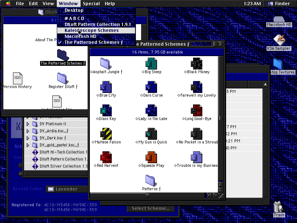Choose Macintosh HD in the Window menu
Image resolution: width=297 pixels, height=223 pixels.
tap(96, 36)
